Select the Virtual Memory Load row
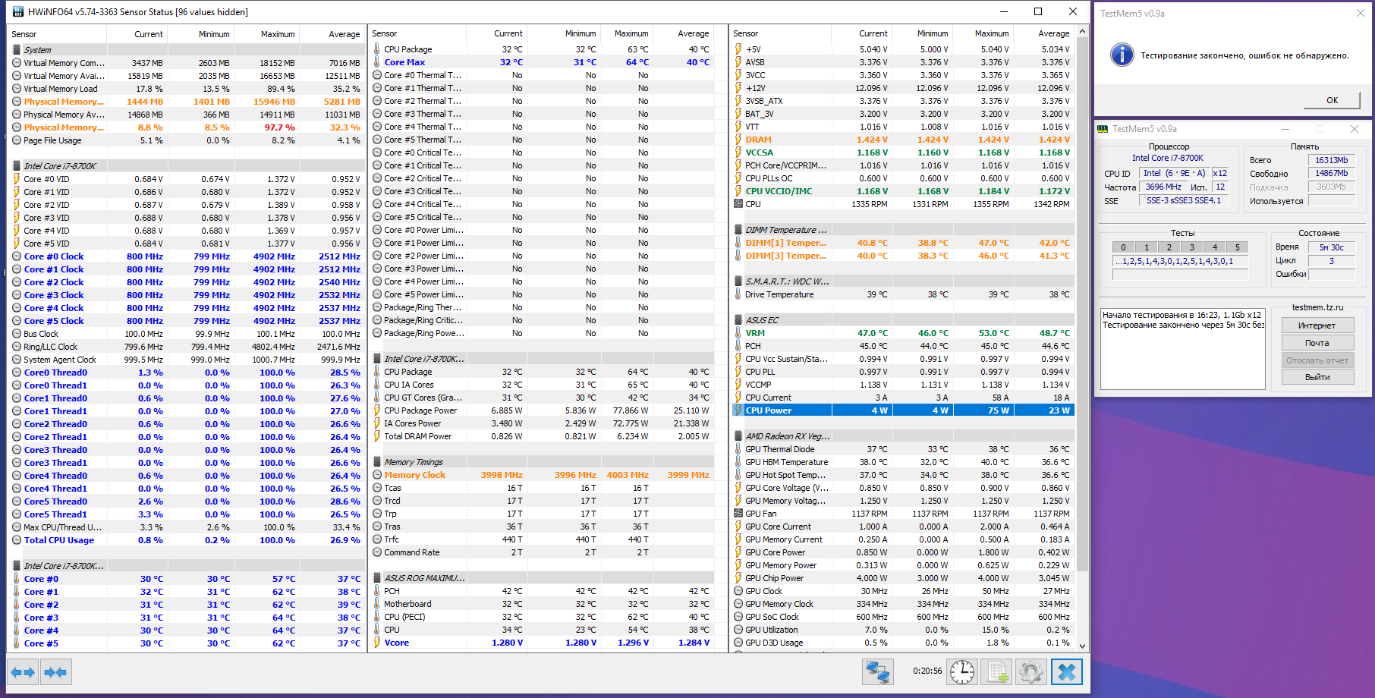The width and height of the screenshot is (1375, 698). pyautogui.click(x=184, y=89)
